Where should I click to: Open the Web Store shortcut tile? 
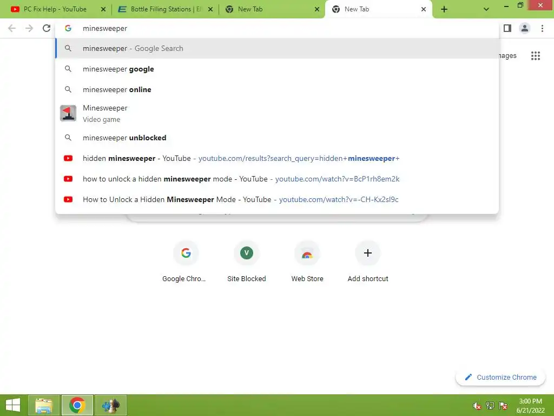pos(307,262)
